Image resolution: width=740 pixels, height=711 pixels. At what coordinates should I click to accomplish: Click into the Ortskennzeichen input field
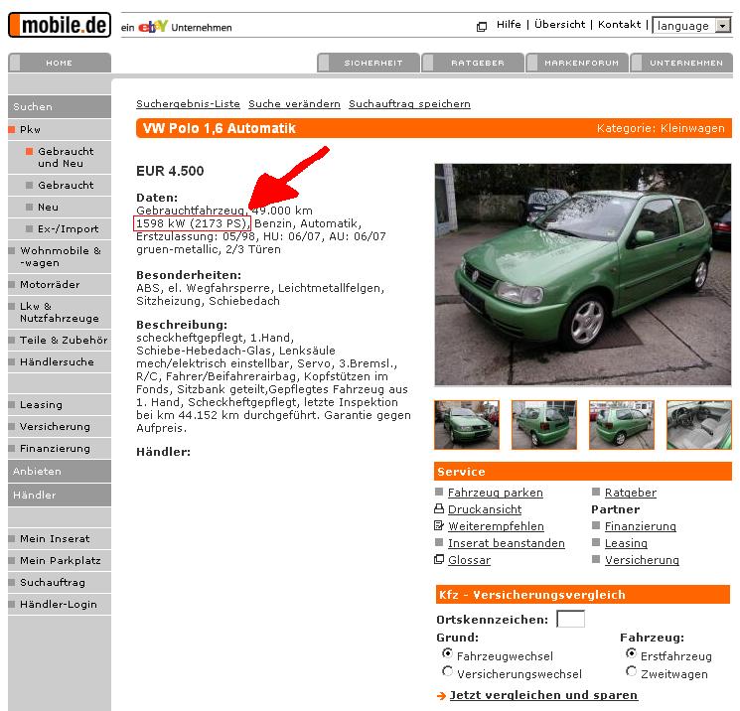pyautogui.click(x=570, y=619)
